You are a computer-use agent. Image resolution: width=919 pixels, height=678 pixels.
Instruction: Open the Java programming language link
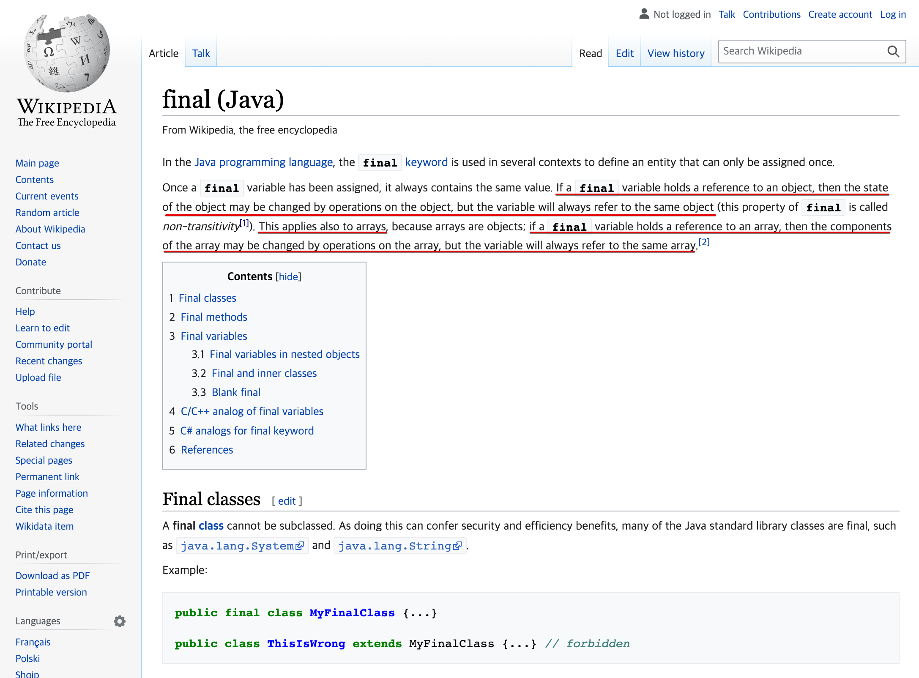(x=263, y=162)
